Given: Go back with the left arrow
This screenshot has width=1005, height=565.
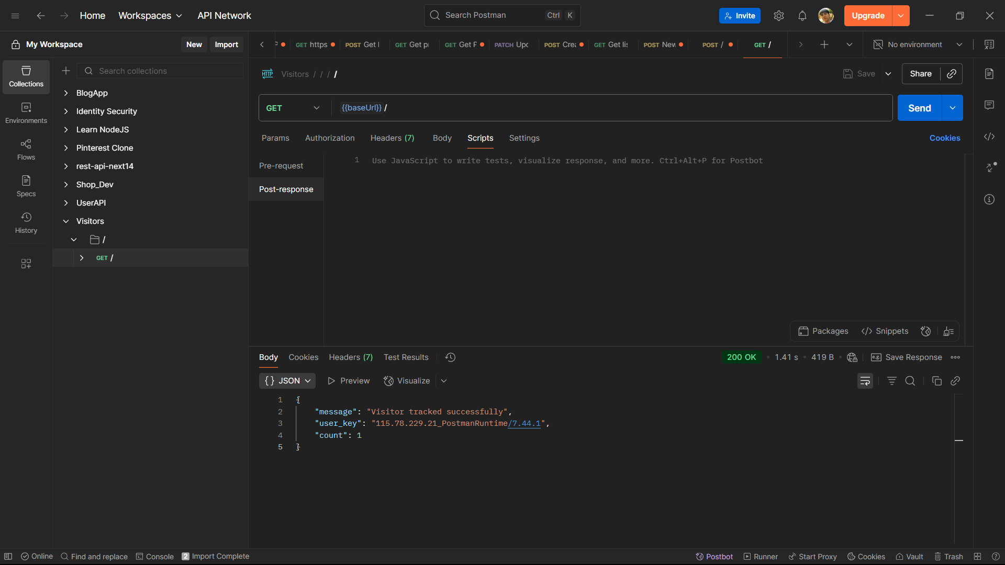Looking at the screenshot, I should (x=41, y=16).
